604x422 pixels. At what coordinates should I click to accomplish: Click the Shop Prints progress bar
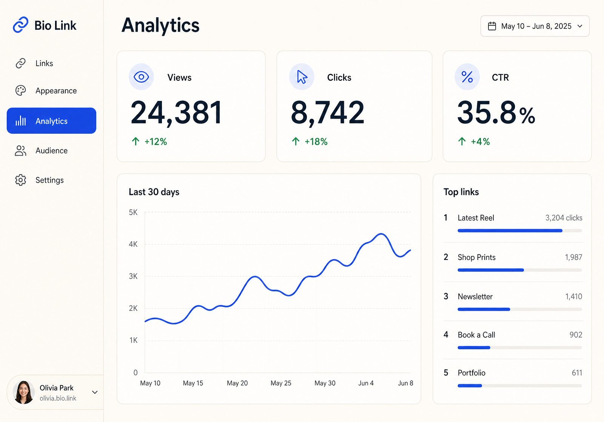520,270
